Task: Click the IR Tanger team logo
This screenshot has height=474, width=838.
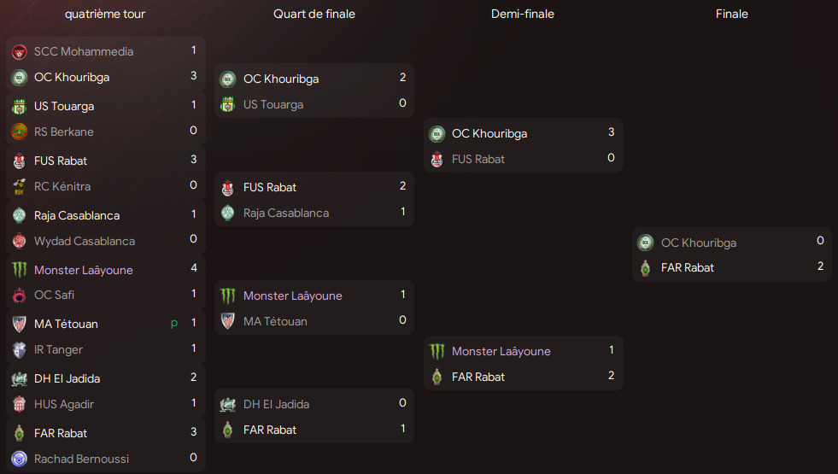Action: [x=20, y=349]
